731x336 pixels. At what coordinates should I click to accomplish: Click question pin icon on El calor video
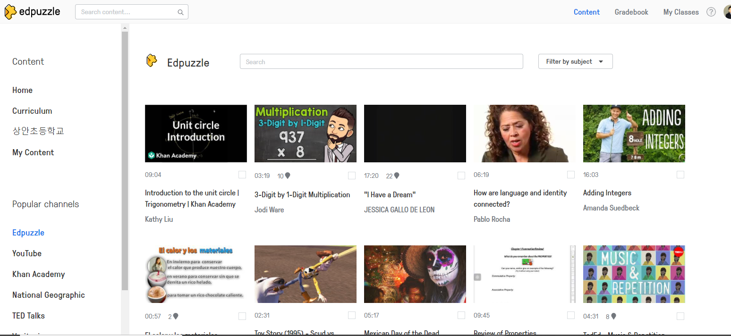[x=176, y=316]
